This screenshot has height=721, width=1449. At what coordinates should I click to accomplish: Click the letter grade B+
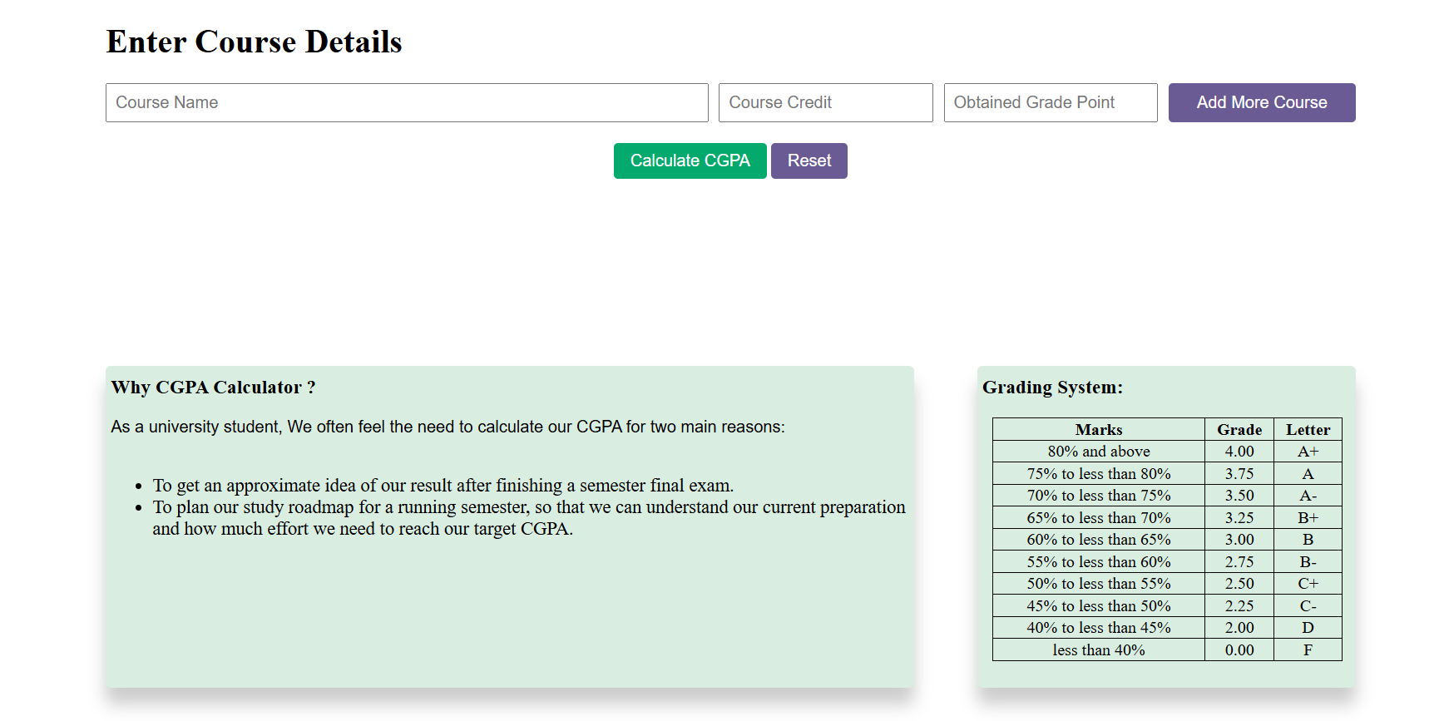(x=1308, y=517)
